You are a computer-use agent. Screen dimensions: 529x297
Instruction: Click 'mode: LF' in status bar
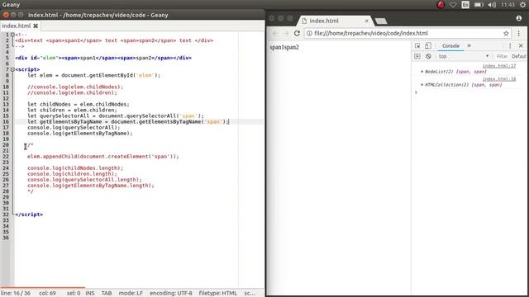click(x=131, y=294)
